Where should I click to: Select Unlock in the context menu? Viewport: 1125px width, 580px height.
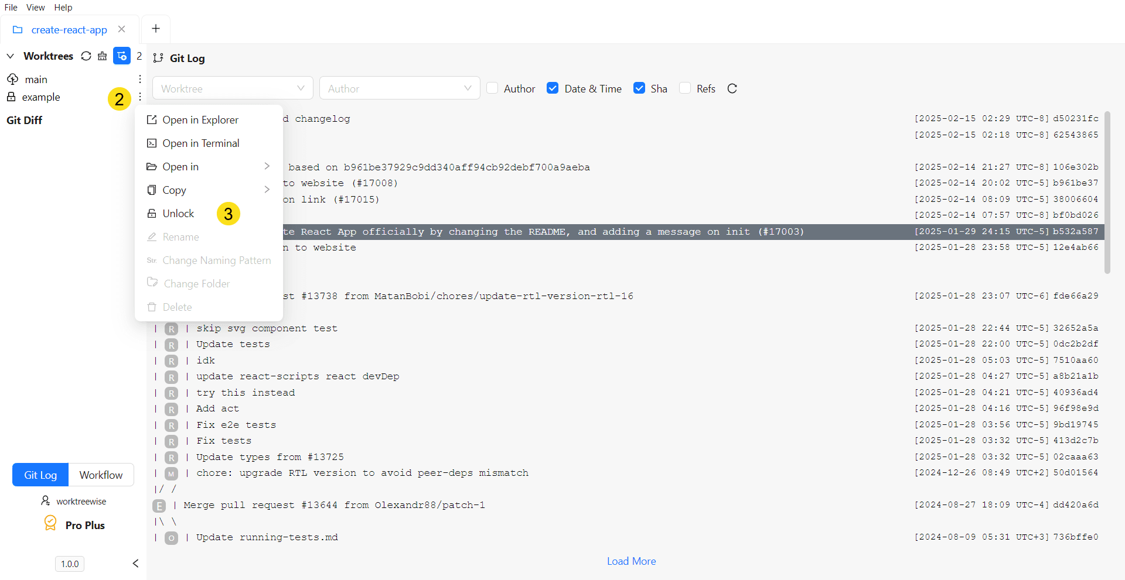click(x=178, y=214)
